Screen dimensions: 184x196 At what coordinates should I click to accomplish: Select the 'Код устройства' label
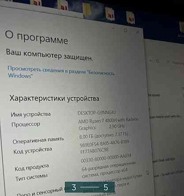[33, 150]
